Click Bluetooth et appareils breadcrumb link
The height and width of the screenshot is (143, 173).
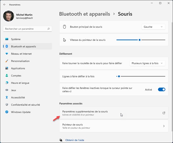[x=85, y=14]
